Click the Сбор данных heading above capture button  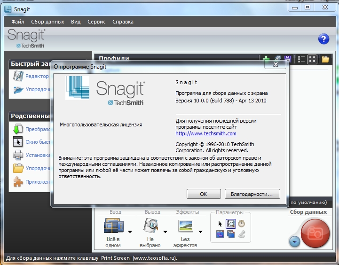click(308, 212)
